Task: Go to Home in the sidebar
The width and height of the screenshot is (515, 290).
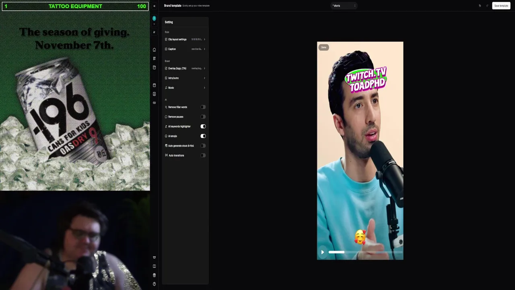Action: [154, 50]
